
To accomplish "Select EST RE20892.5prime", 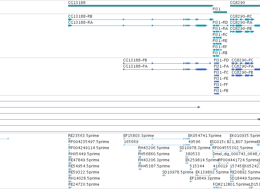I will tap(245, 172).
